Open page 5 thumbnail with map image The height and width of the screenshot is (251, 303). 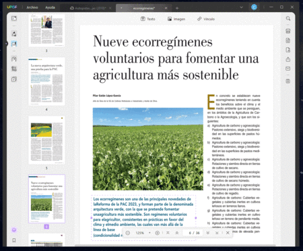(46, 140)
